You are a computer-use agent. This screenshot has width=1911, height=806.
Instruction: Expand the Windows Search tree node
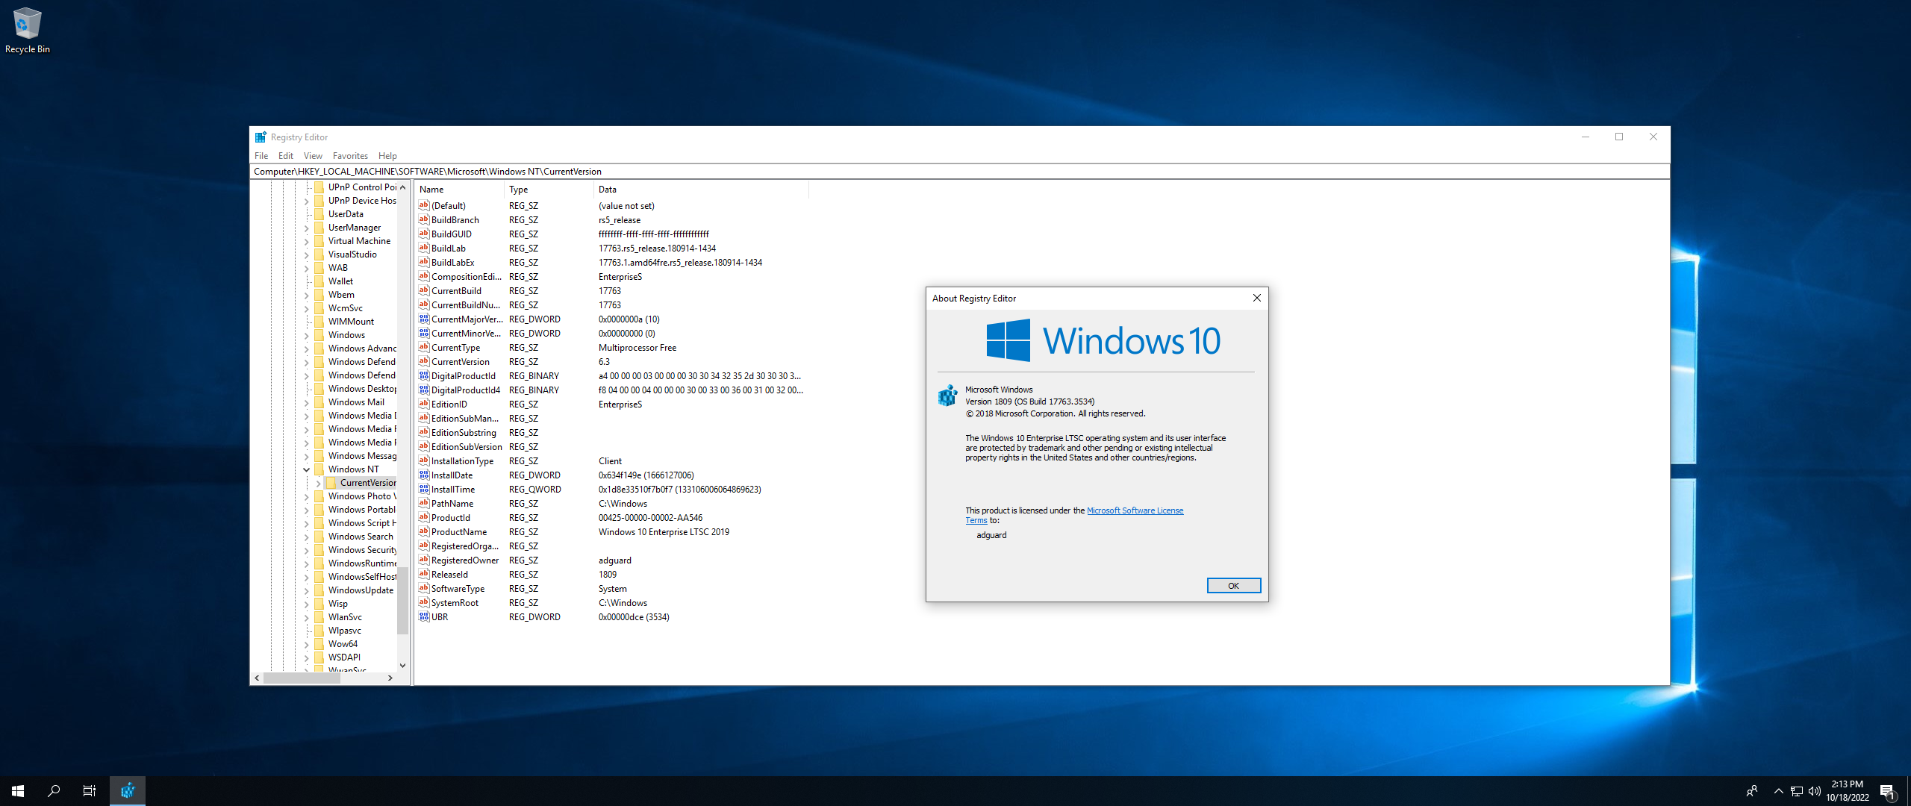point(306,537)
